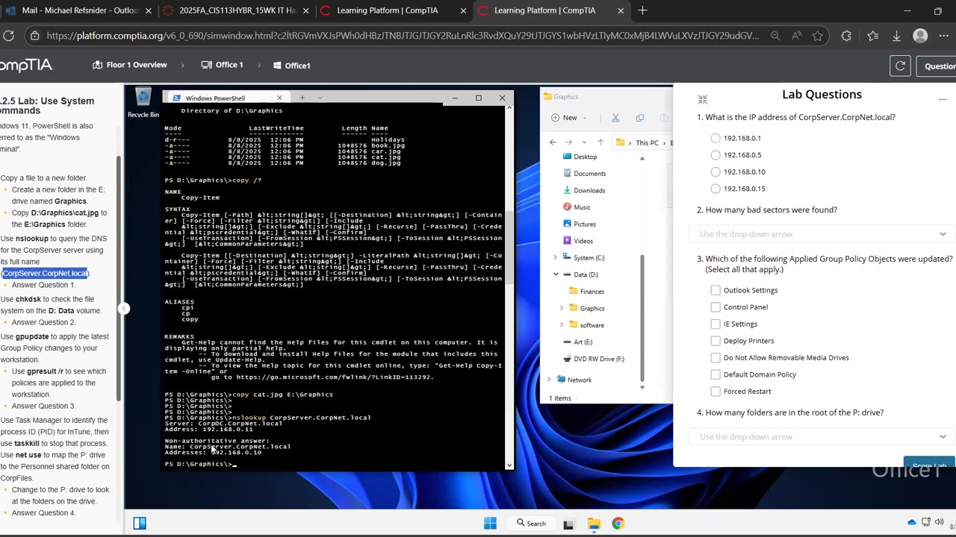Open the recent locations chevron in File Explorer
Screen dimensions: 956x537
click(585, 142)
